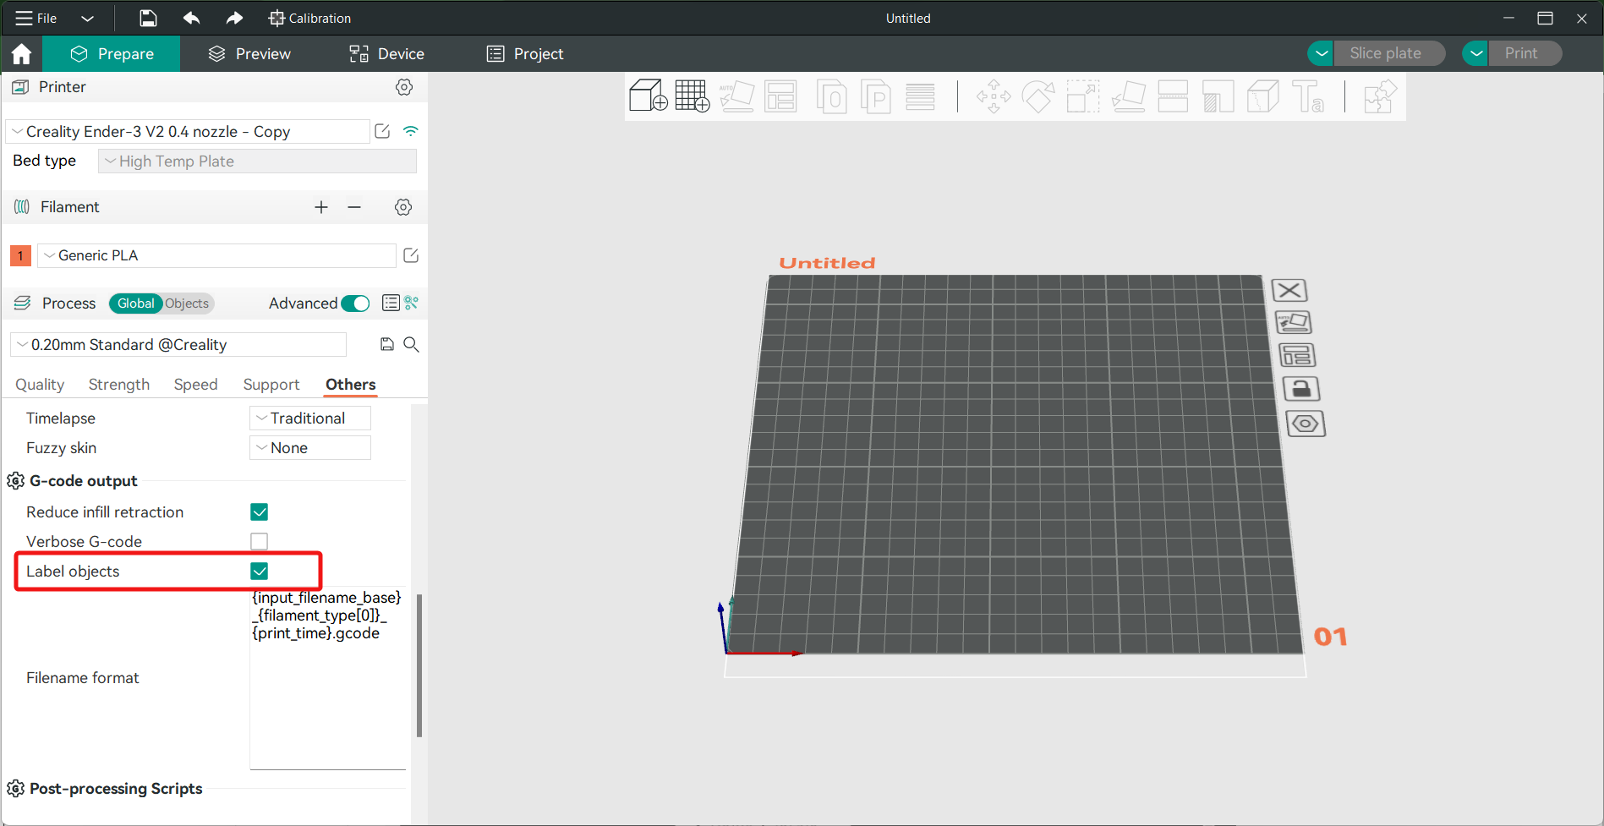The width and height of the screenshot is (1604, 826).
Task: Click the Add plate grid icon
Action: pos(693,96)
